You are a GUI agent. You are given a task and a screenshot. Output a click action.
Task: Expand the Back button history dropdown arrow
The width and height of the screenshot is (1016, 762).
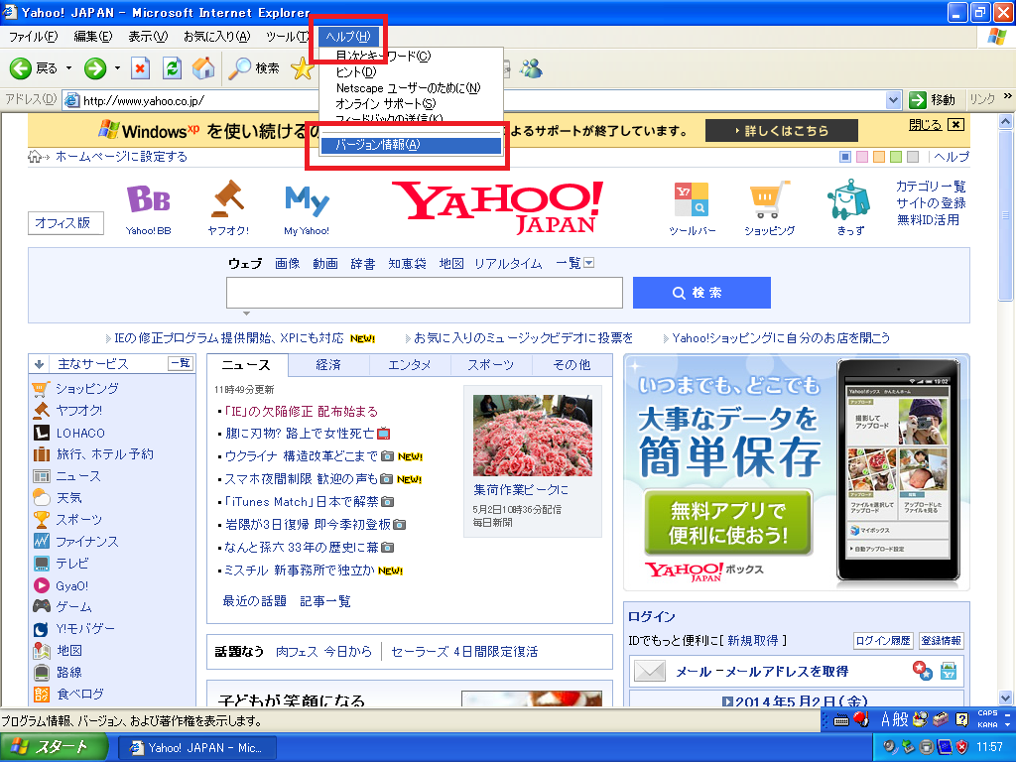68,68
